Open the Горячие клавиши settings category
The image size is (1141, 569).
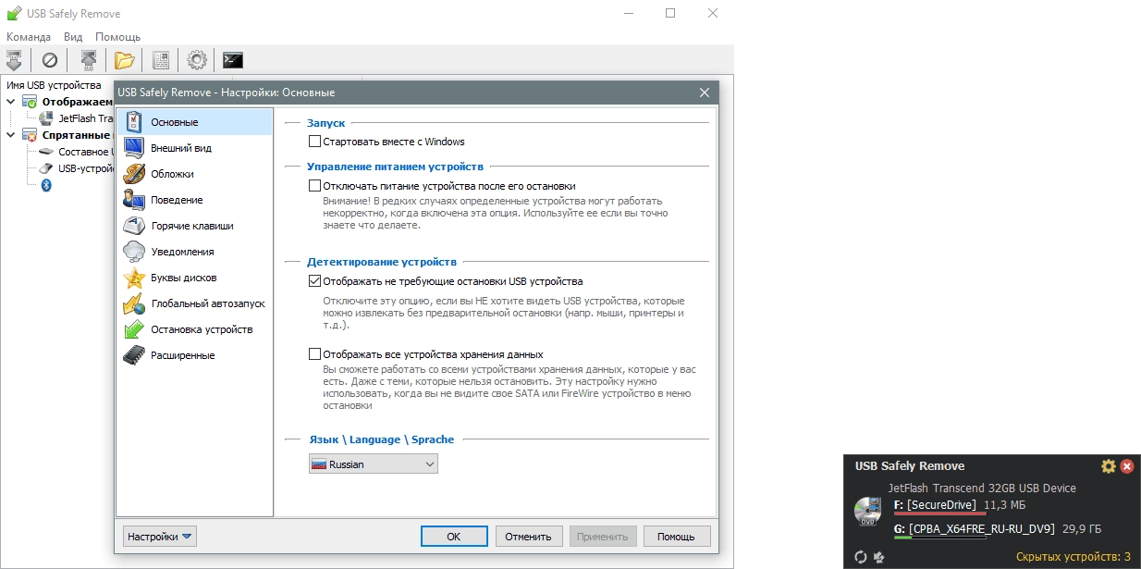[194, 226]
